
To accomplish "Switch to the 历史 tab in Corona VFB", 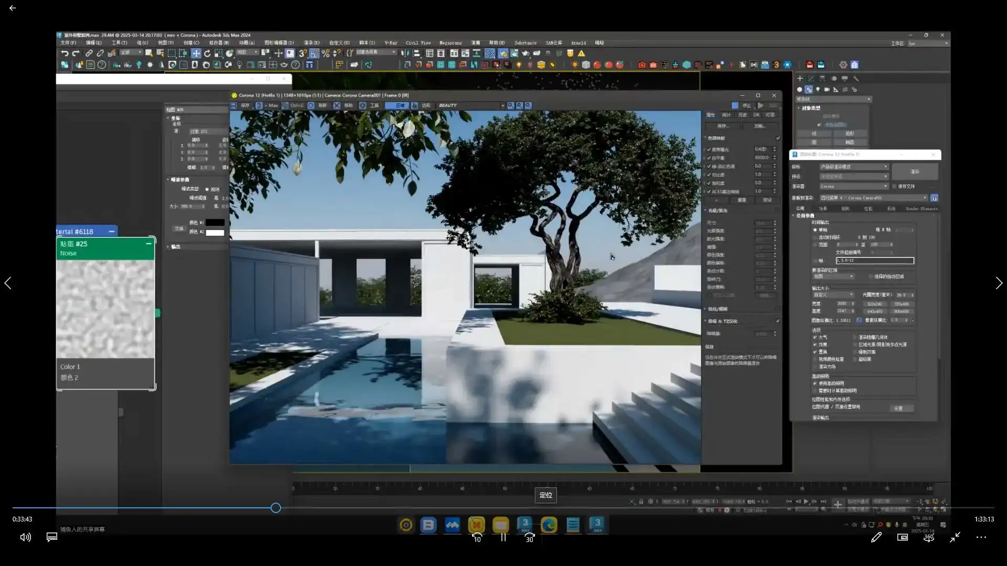I will coord(742,115).
